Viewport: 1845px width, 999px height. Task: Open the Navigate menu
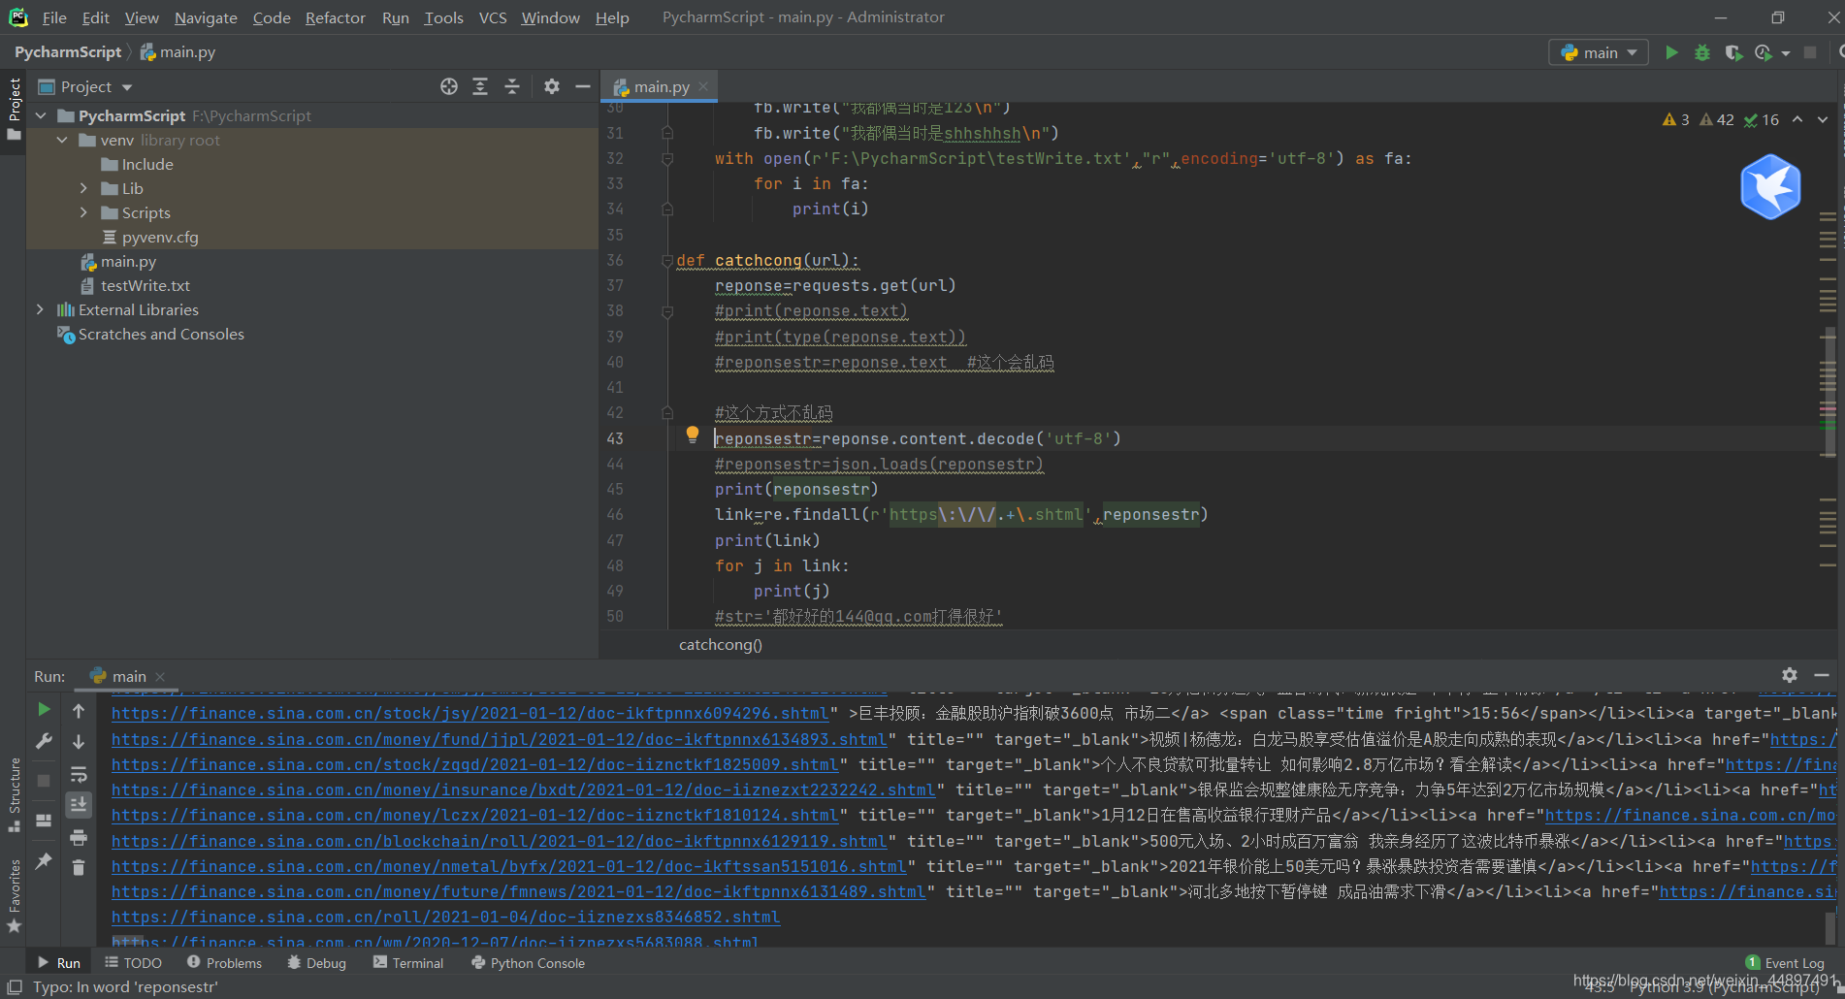tap(206, 17)
